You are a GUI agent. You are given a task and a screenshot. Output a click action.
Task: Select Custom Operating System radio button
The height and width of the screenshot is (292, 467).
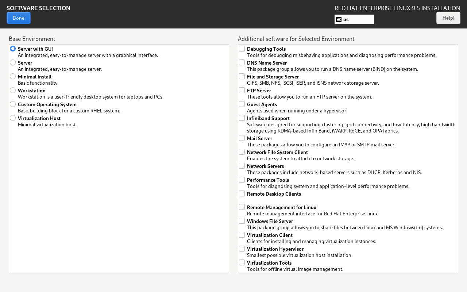pyautogui.click(x=13, y=104)
